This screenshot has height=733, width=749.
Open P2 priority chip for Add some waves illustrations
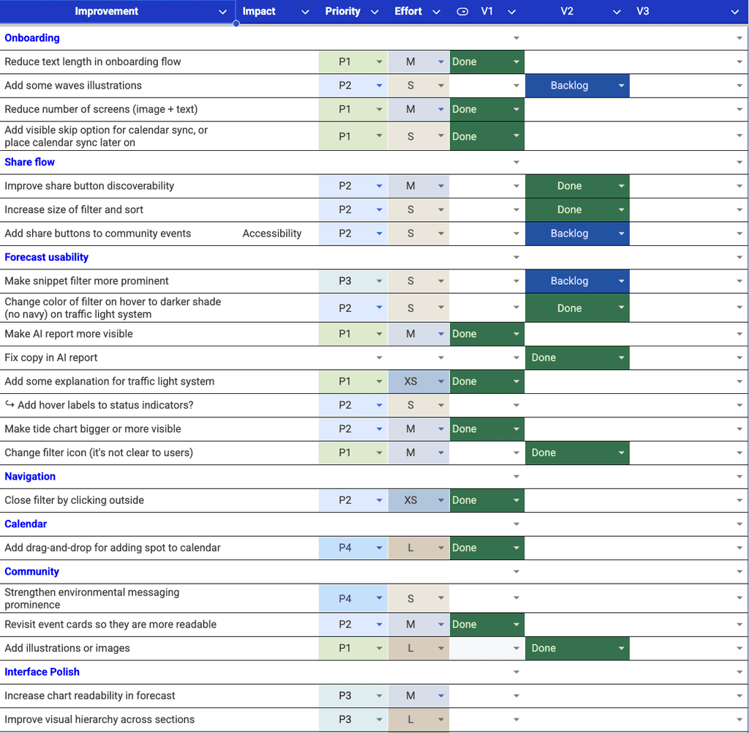(x=353, y=86)
